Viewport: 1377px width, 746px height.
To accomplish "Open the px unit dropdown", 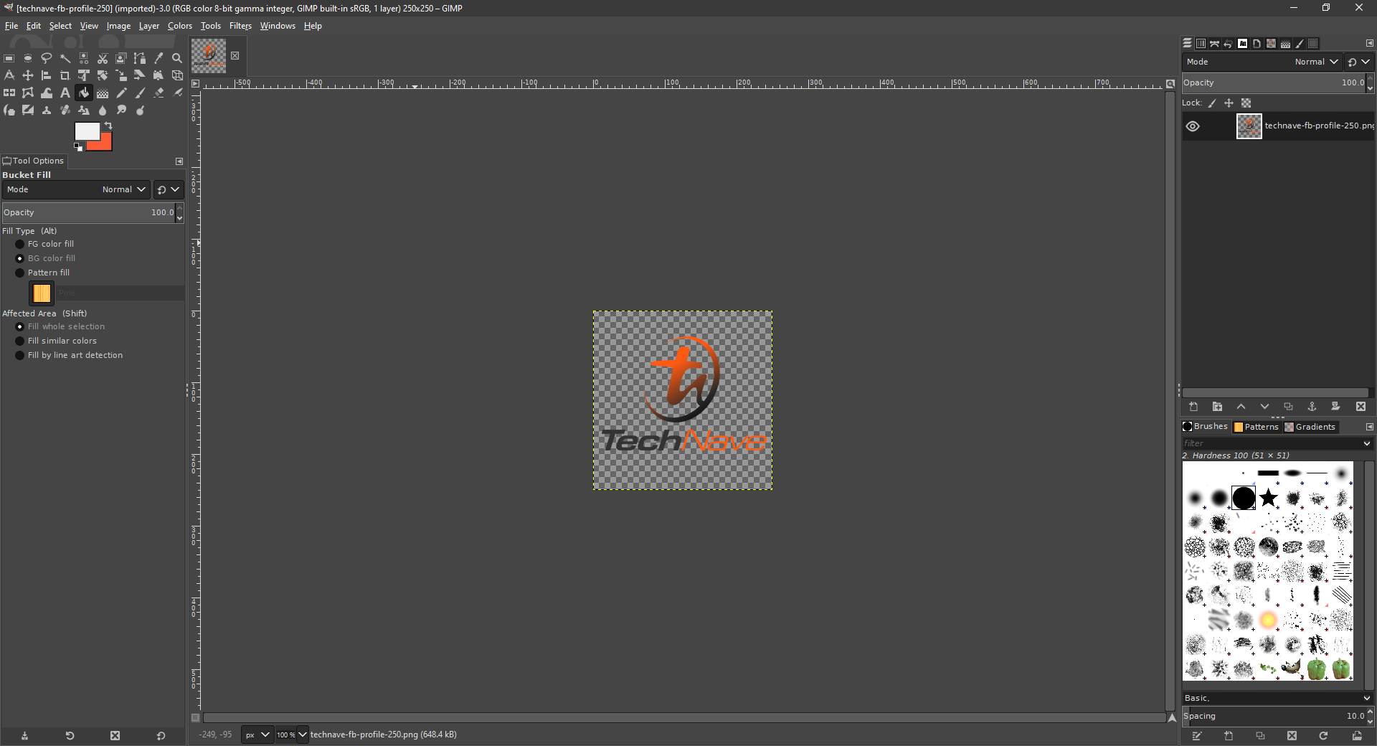I will pos(257,735).
